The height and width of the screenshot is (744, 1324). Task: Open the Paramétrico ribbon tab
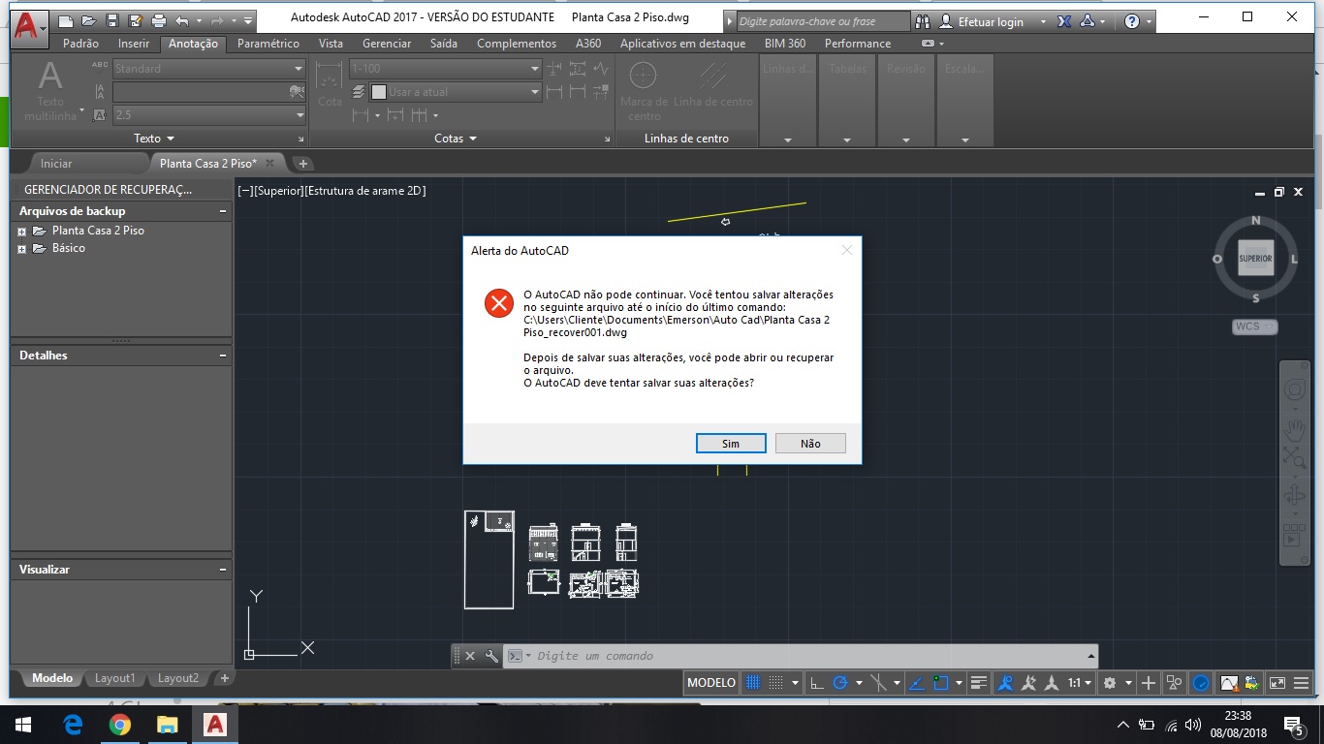(268, 44)
